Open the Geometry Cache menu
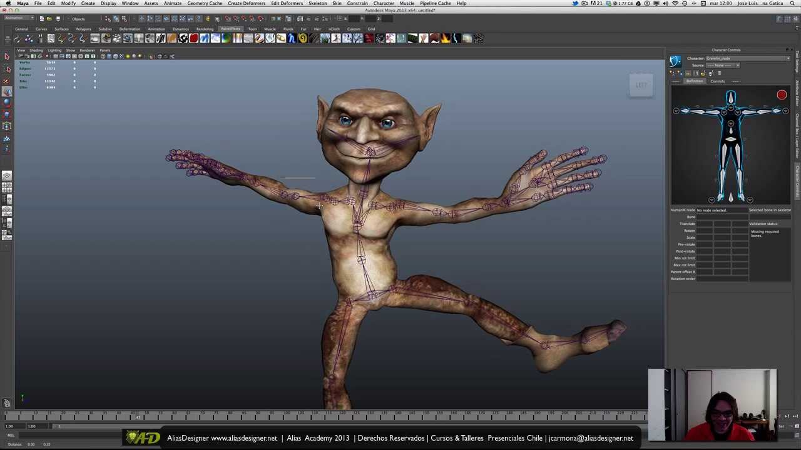Image resolution: width=801 pixels, height=450 pixels. pyautogui.click(x=205, y=3)
